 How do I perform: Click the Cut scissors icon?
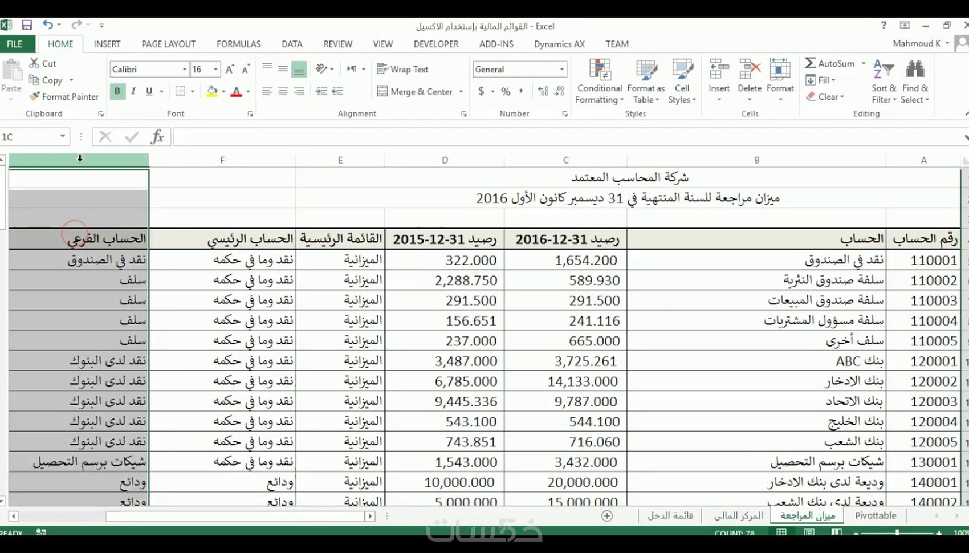coord(35,63)
